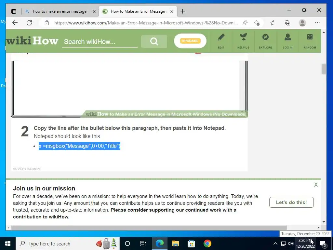The width and height of the screenshot is (333, 250).
Task: Open Read Aloud from the address bar
Action: click(x=245, y=23)
